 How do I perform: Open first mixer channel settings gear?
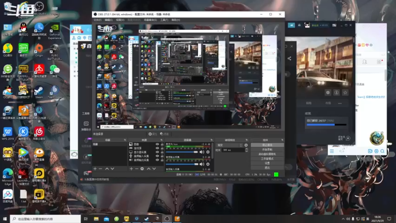[208, 152]
